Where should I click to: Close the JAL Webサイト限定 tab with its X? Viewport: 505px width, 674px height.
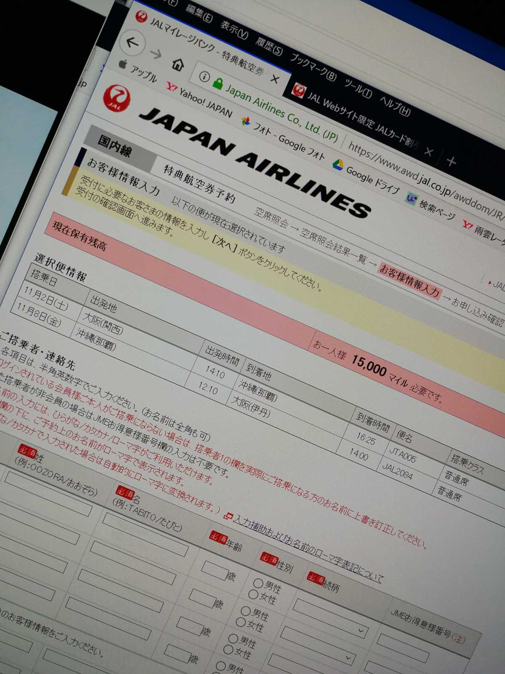[428, 151]
